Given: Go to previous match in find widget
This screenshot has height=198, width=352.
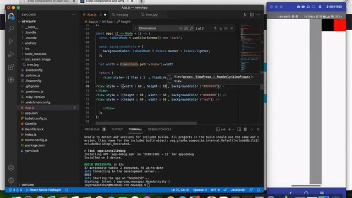Looking at the screenshot, I should pyautogui.click(x=215, y=28).
